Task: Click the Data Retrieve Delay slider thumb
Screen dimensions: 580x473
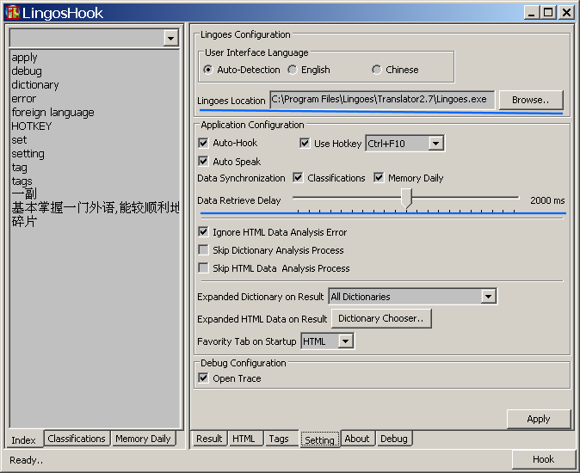Action: tap(406, 199)
